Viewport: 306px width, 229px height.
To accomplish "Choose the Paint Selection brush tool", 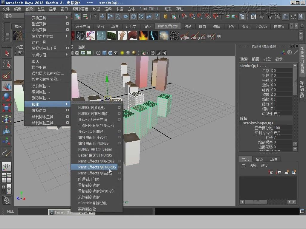I will tap(7, 75).
